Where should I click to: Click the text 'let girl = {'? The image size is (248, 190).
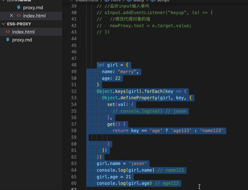coord(112,65)
